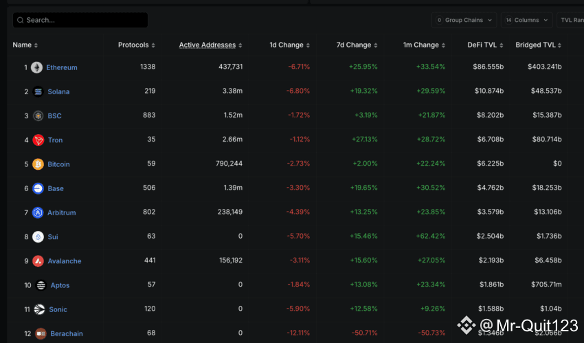Viewport: 584px width, 343px height.
Task: Open the Columns dropdown
Action: (x=527, y=20)
